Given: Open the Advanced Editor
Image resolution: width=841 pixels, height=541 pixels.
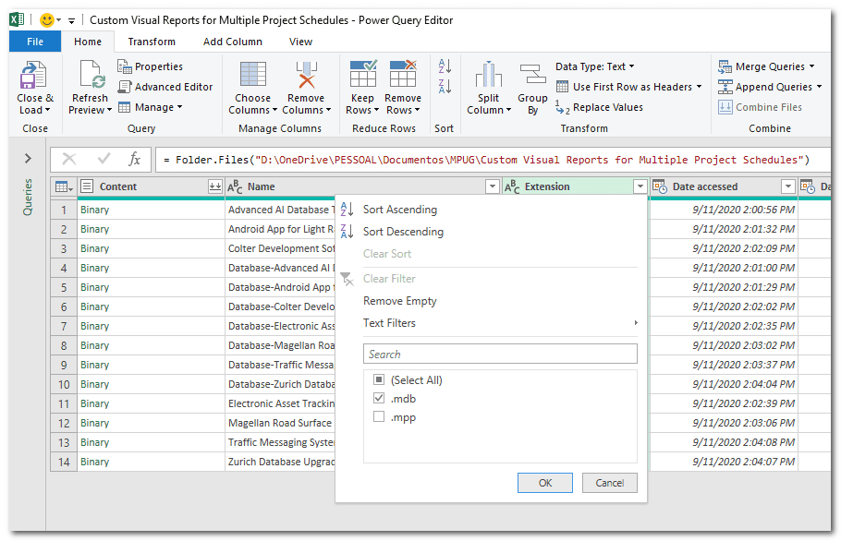Looking at the screenshot, I should point(165,87).
